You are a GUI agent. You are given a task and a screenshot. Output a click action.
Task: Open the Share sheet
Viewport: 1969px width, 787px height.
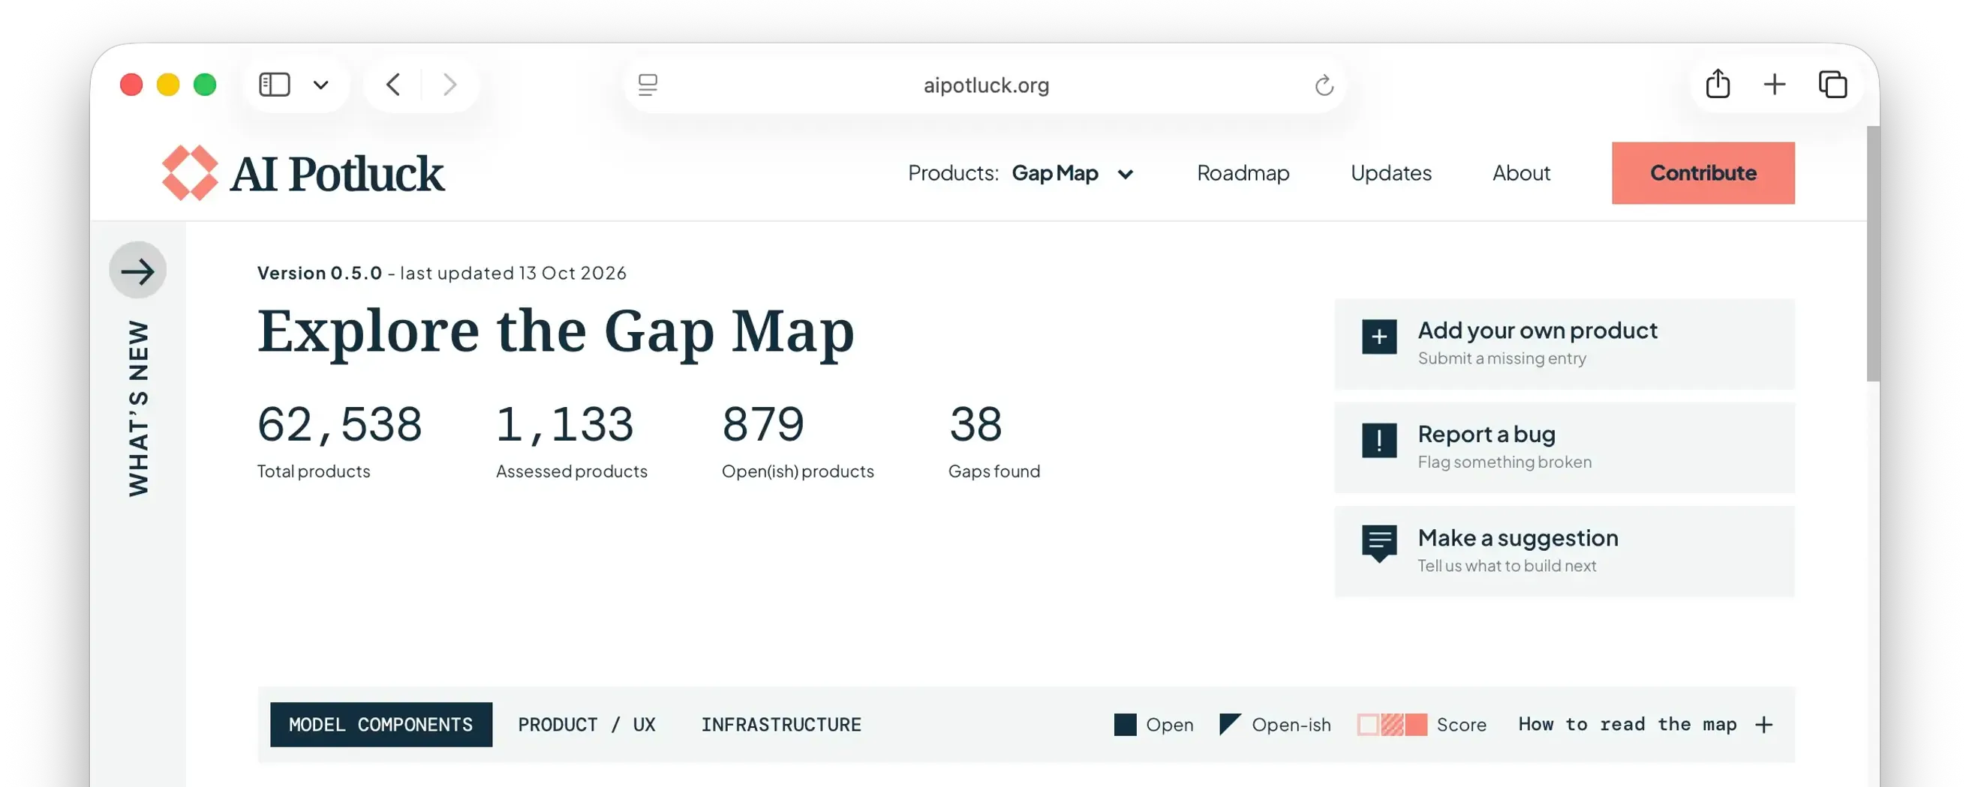click(x=1718, y=84)
